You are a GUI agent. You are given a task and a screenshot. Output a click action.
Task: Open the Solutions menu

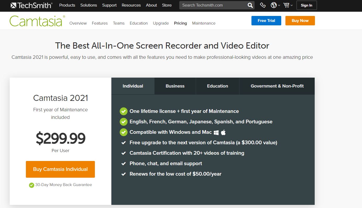click(89, 5)
